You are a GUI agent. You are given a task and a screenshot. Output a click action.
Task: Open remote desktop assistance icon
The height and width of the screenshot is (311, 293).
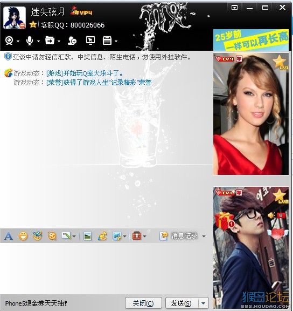(90, 40)
